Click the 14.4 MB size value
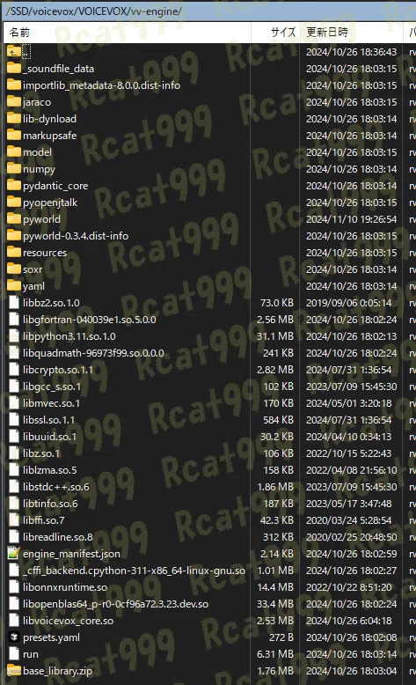 [x=275, y=587]
